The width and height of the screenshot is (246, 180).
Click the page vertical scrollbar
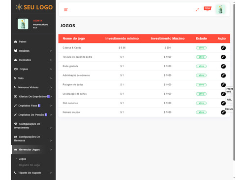(x=234, y=82)
